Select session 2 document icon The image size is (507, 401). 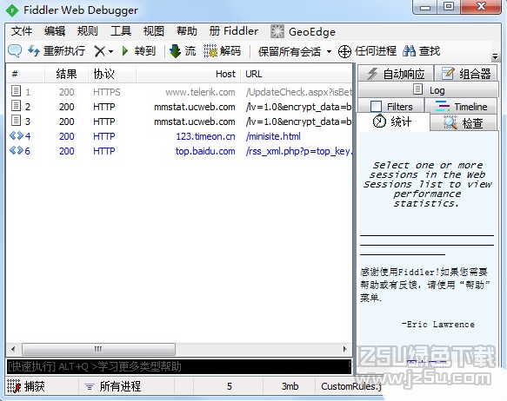(16, 106)
